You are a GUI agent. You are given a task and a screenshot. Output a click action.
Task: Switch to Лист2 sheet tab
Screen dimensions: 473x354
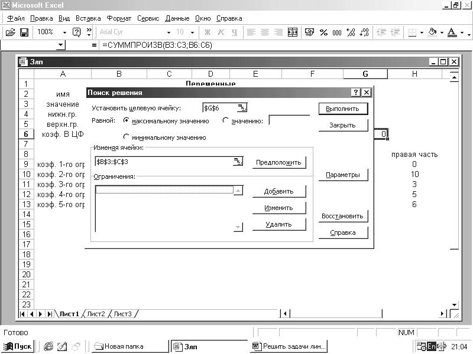96,314
